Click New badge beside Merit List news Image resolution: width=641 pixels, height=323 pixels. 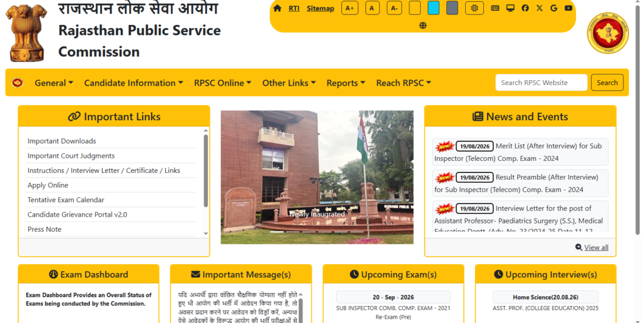tap(444, 146)
